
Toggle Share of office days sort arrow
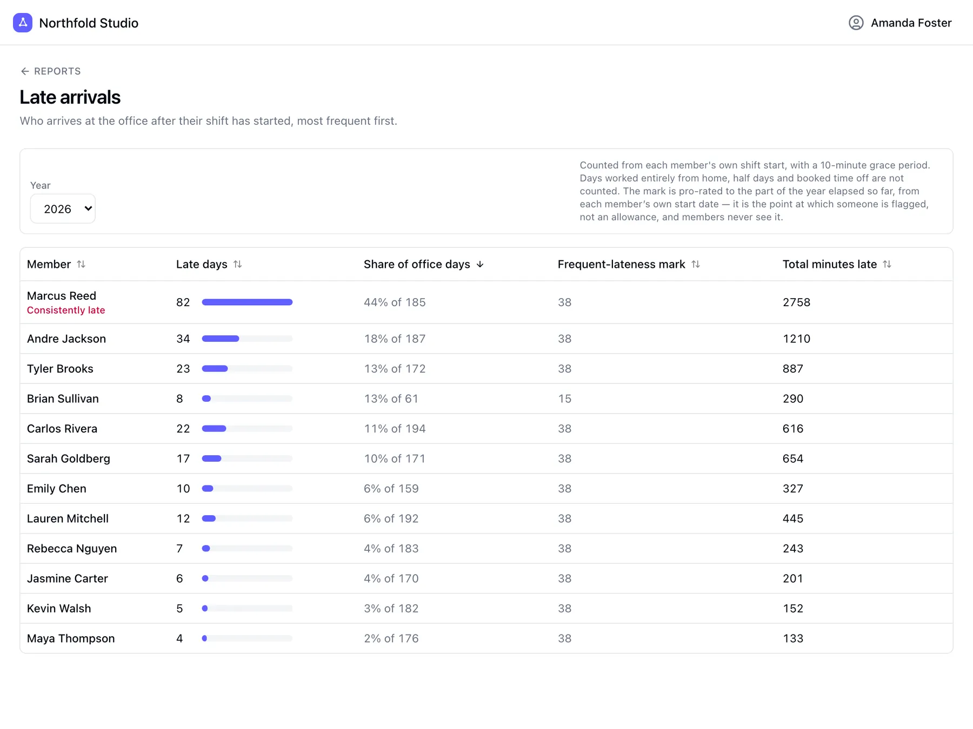coord(480,264)
